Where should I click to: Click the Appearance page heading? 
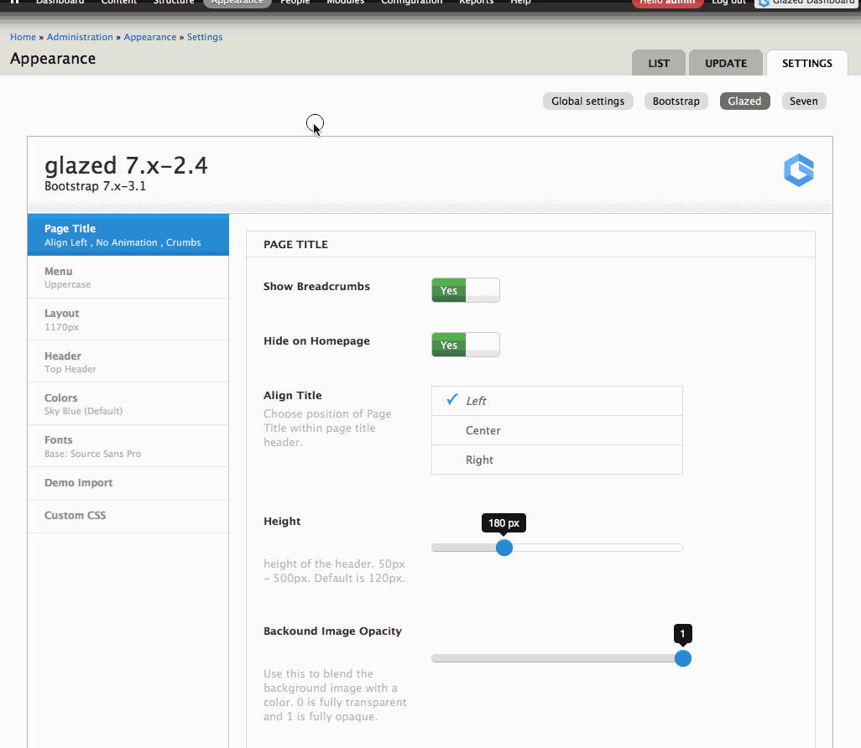[x=53, y=59]
